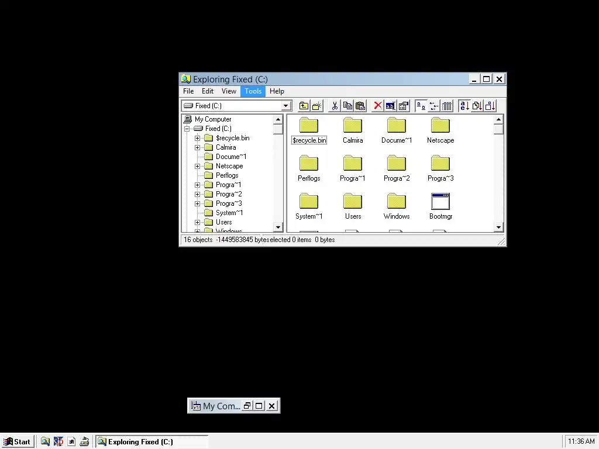Open the Help menu
The width and height of the screenshot is (599, 449).
click(277, 91)
